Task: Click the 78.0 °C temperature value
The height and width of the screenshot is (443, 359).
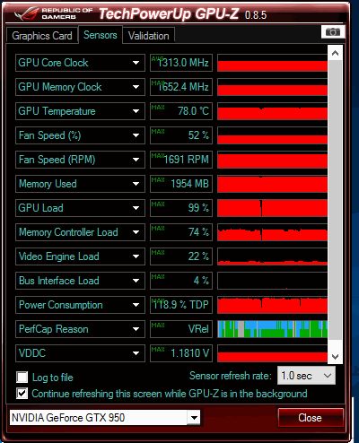Action: 181,111
